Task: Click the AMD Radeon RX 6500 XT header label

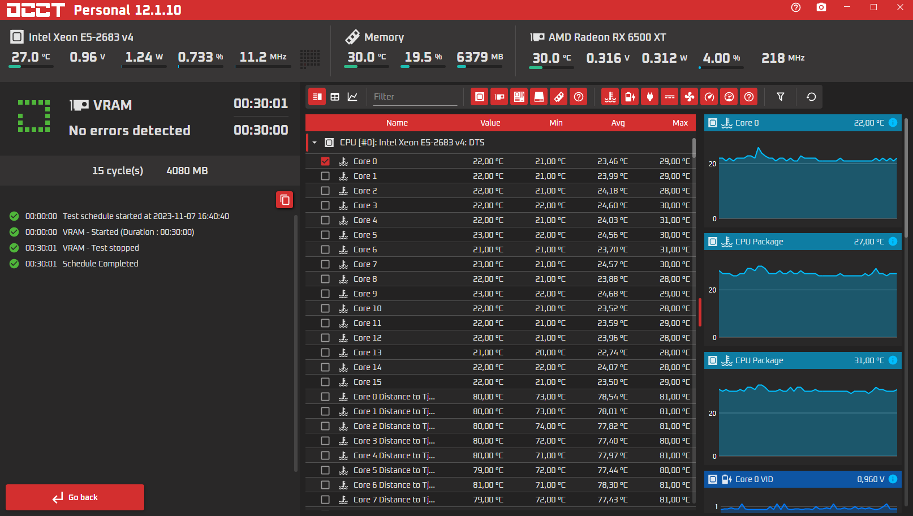Action: [608, 37]
